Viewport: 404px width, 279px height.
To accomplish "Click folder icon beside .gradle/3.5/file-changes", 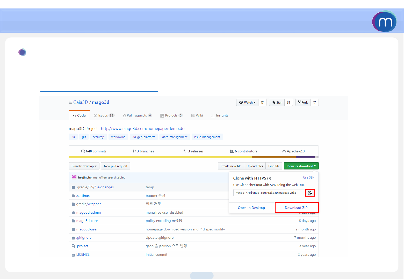I will (x=73, y=187).
